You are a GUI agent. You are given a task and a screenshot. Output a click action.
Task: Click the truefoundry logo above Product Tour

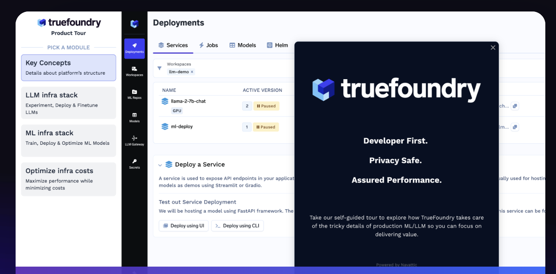[x=69, y=23]
